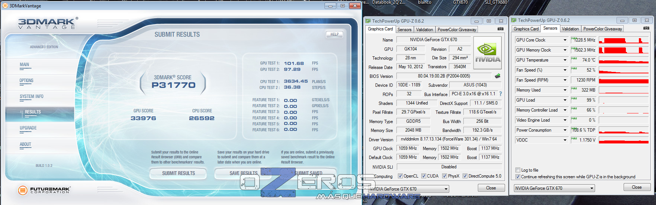Click the 3DMark Vantage logo
The image size is (656, 205).
[48, 23]
